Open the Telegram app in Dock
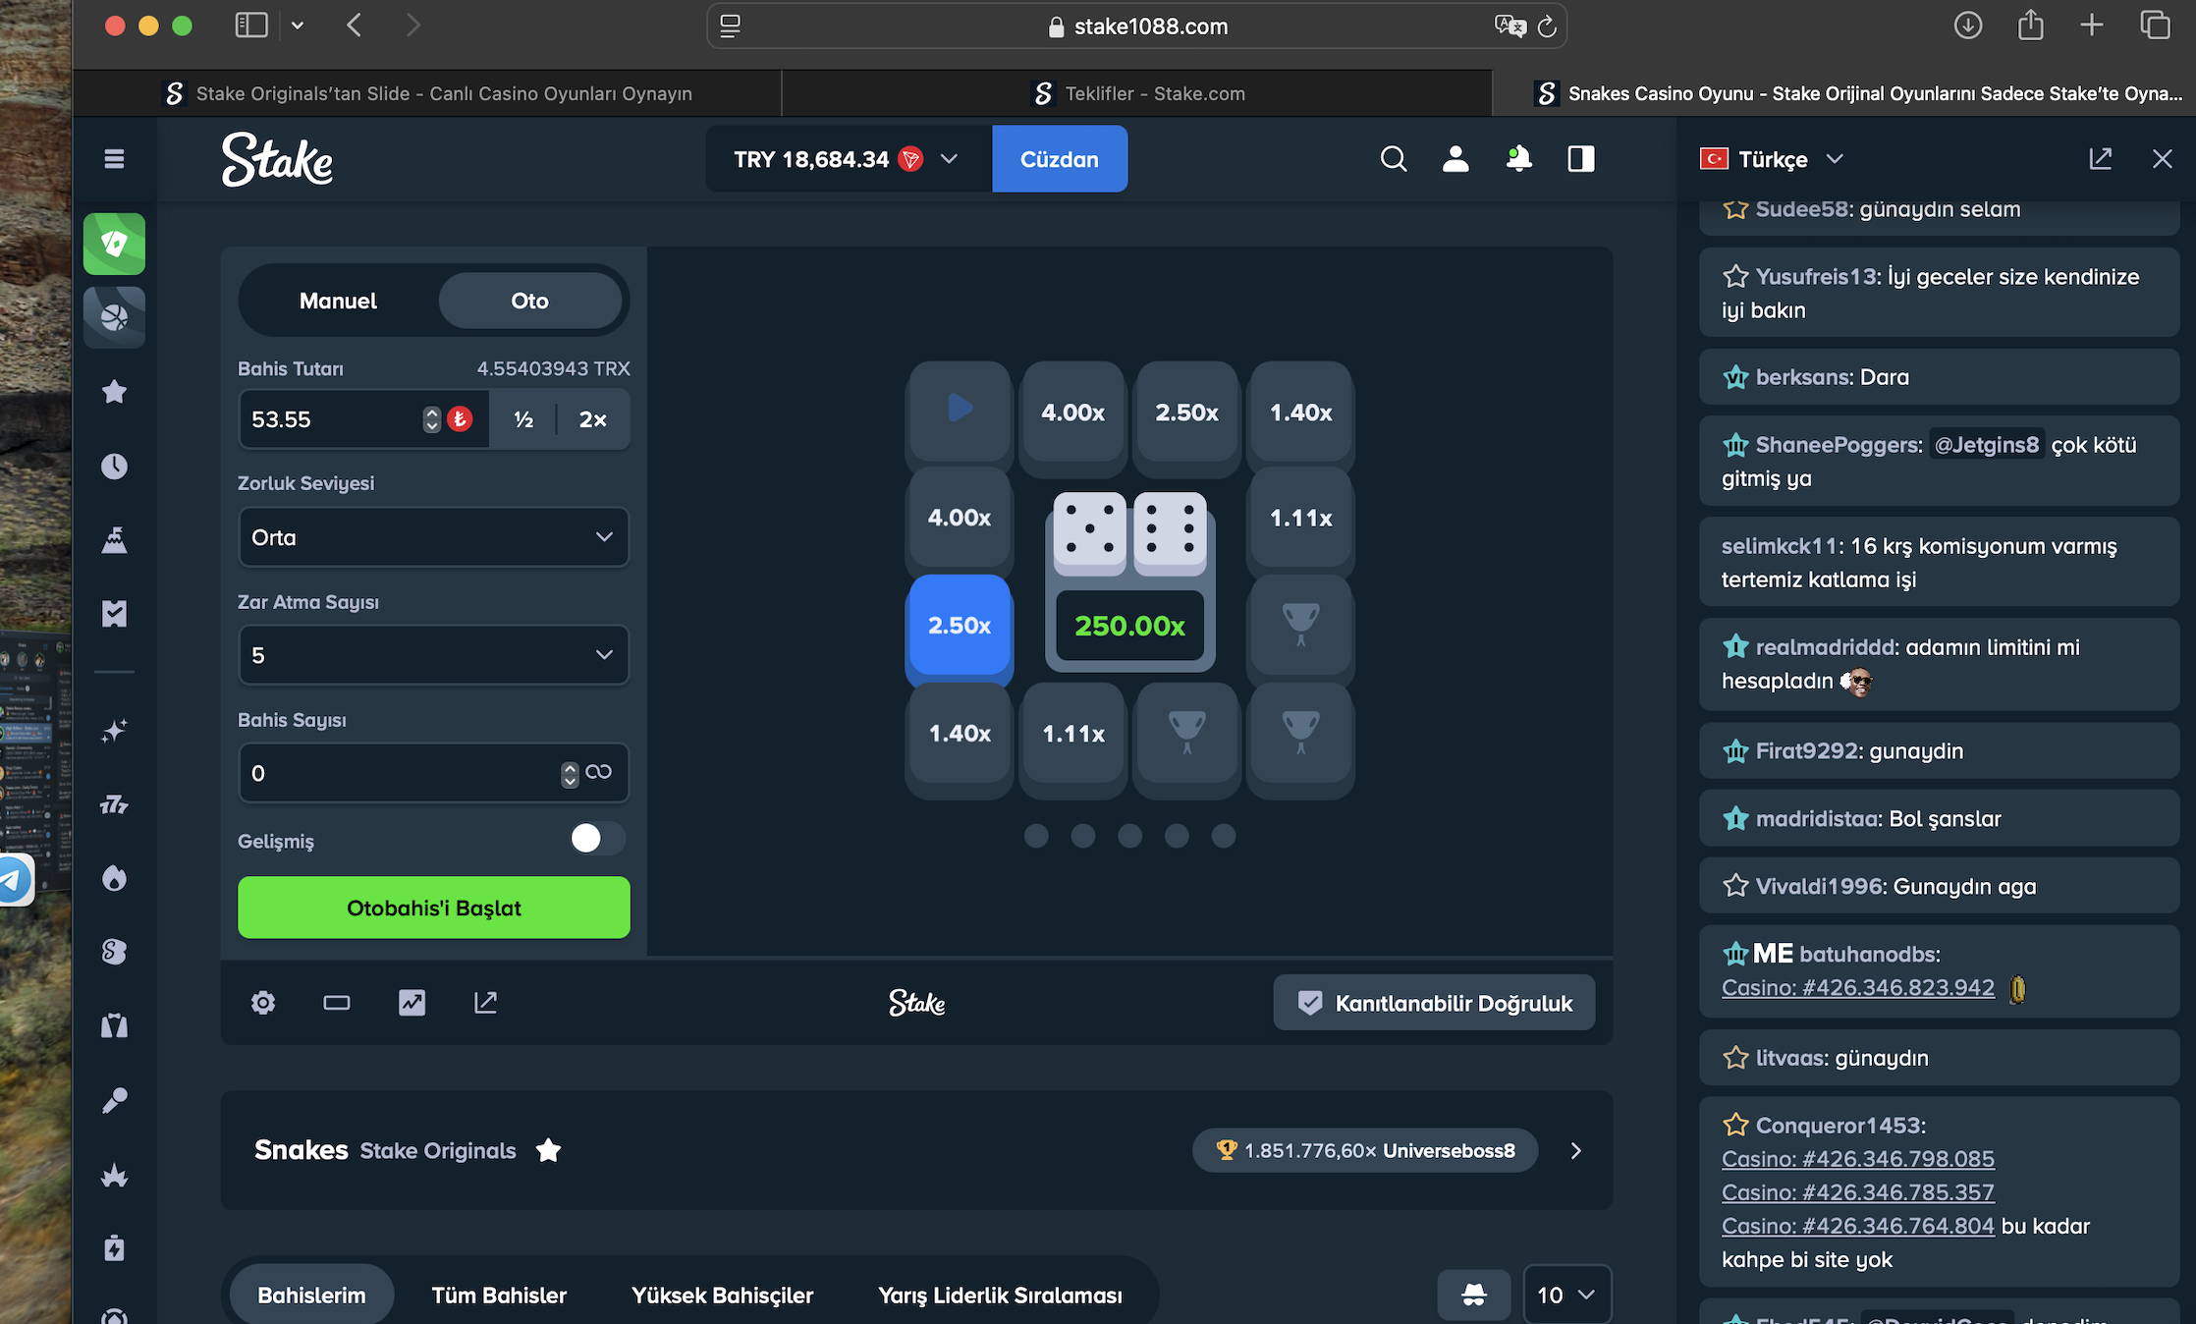This screenshot has width=2196, height=1324. click(x=14, y=879)
